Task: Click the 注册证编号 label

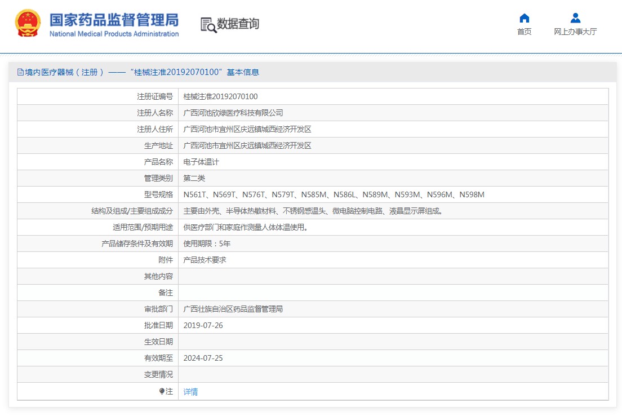Action: [155, 96]
